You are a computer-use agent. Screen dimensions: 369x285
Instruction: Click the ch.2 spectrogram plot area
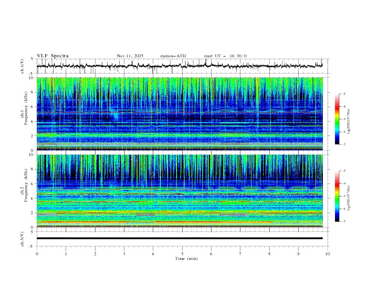point(180,191)
